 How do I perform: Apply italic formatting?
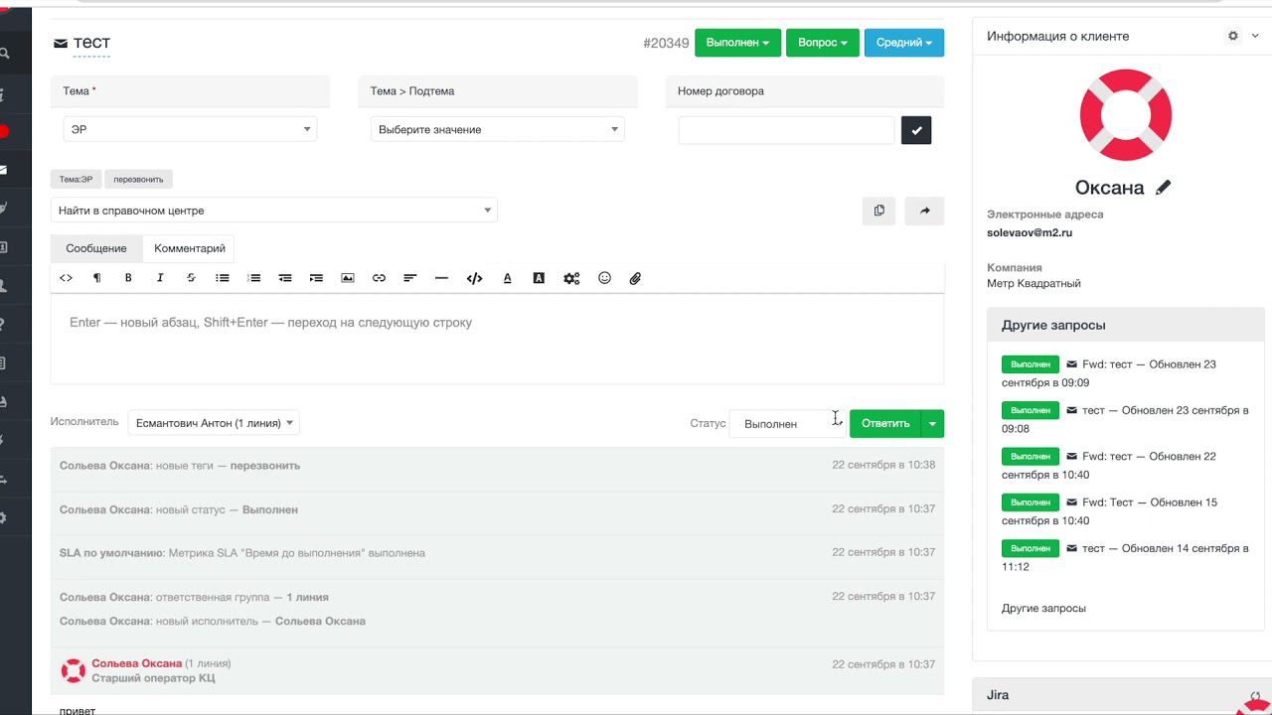tap(160, 278)
